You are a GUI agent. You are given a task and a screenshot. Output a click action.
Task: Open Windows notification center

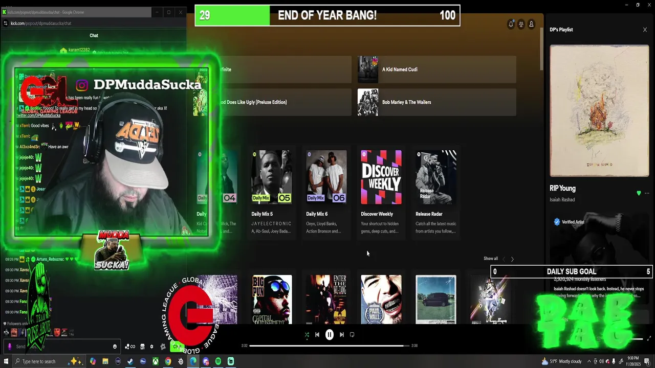click(647, 361)
